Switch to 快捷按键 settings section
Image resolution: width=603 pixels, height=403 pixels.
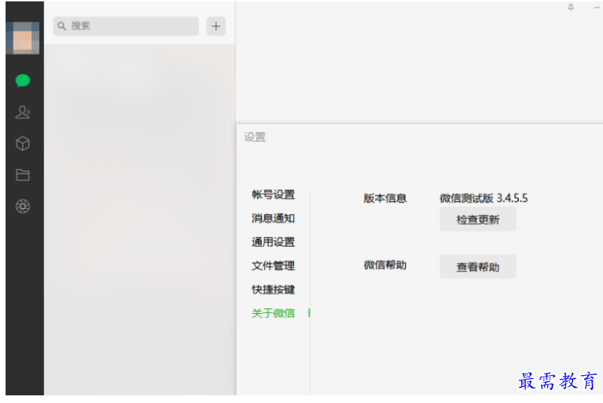[273, 290]
